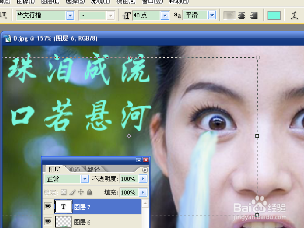The width and height of the screenshot is (304, 228).
Task: Open the 滤镜 menu
Action: 100,2
